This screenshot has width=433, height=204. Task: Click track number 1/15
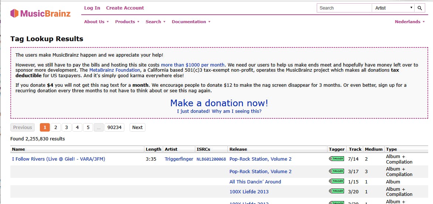click(353, 182)
